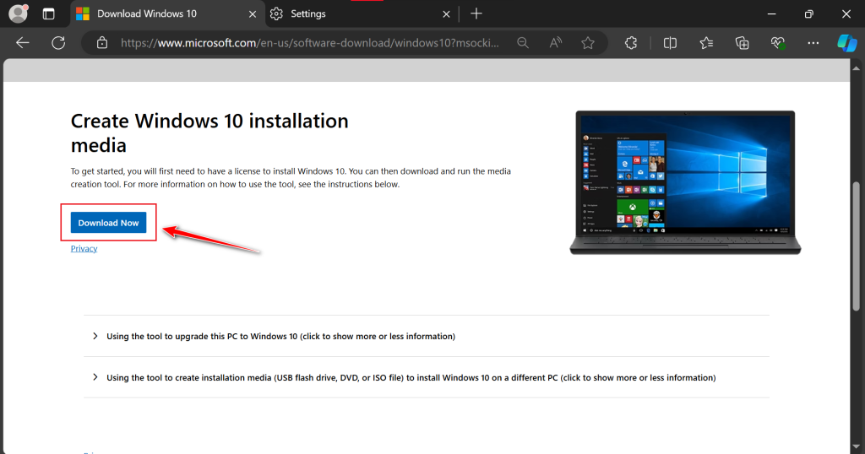
Task: Expand 'Using the tool to upgrade this PC' section
Action: click(x=427, y=336)
